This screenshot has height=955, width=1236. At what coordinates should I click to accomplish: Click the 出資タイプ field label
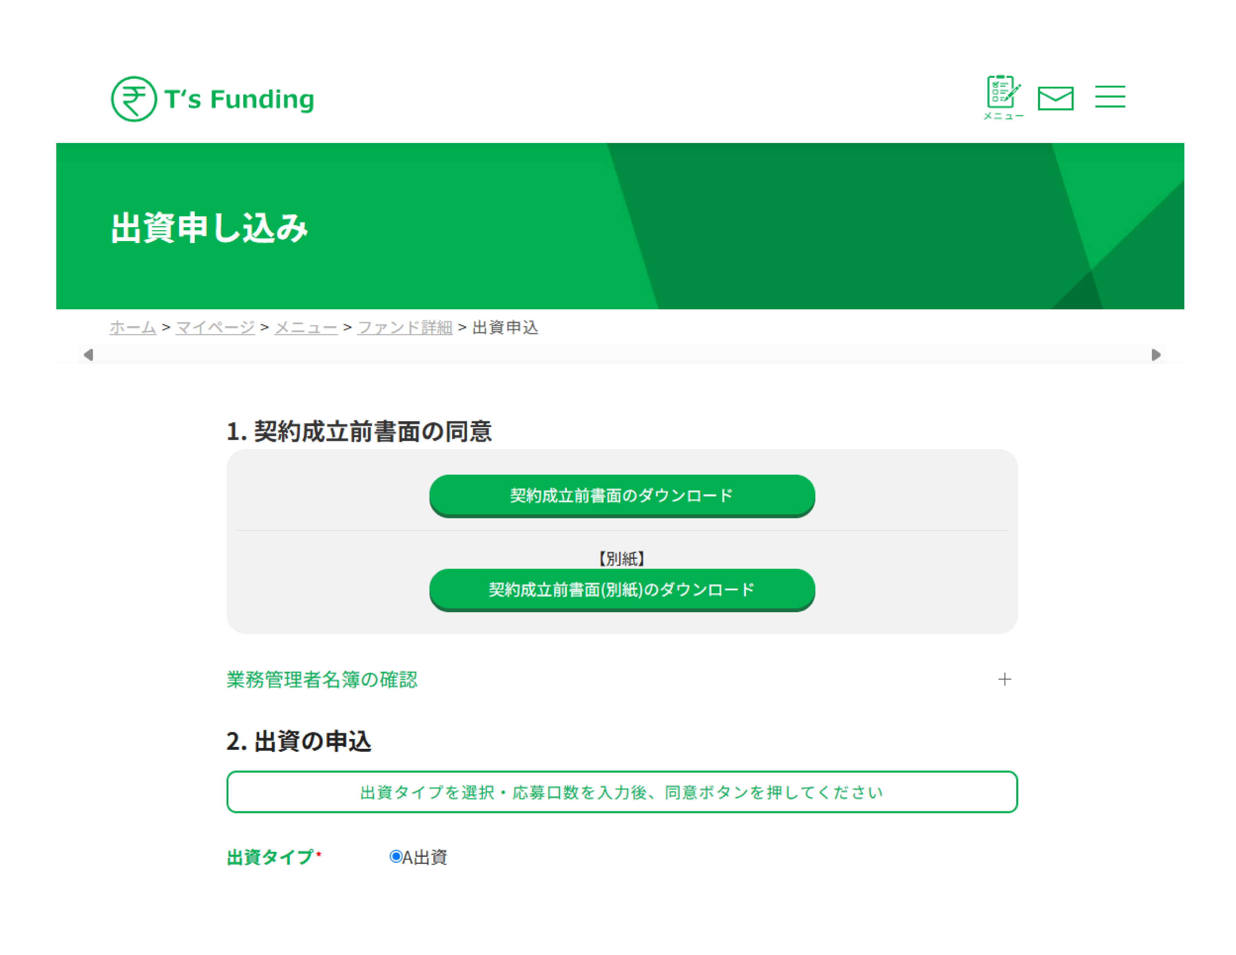pos(271,857)
